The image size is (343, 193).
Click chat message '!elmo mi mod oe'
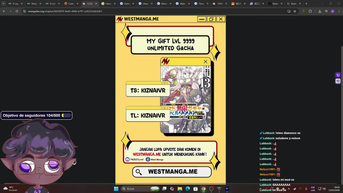(283, 180)
